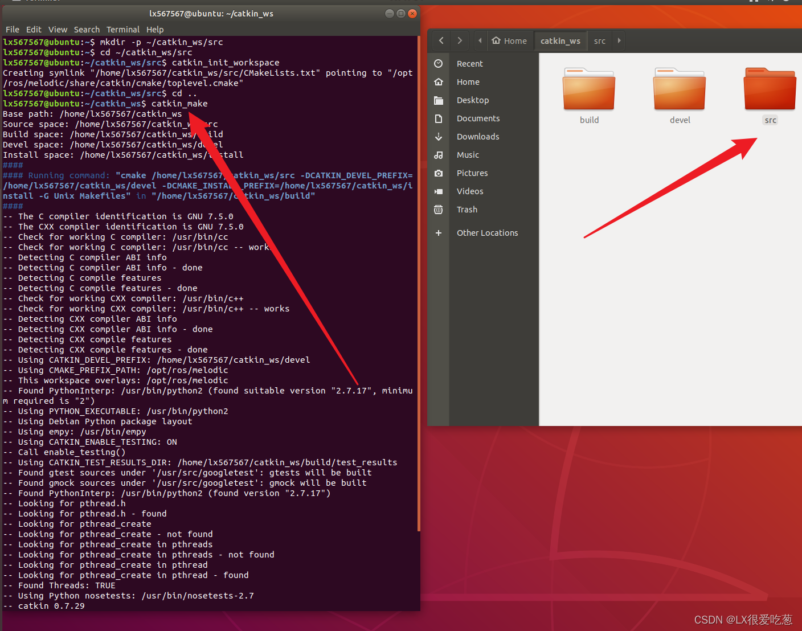Click the Downloads arrow icon in sidebar

click(x=438, y=137)
